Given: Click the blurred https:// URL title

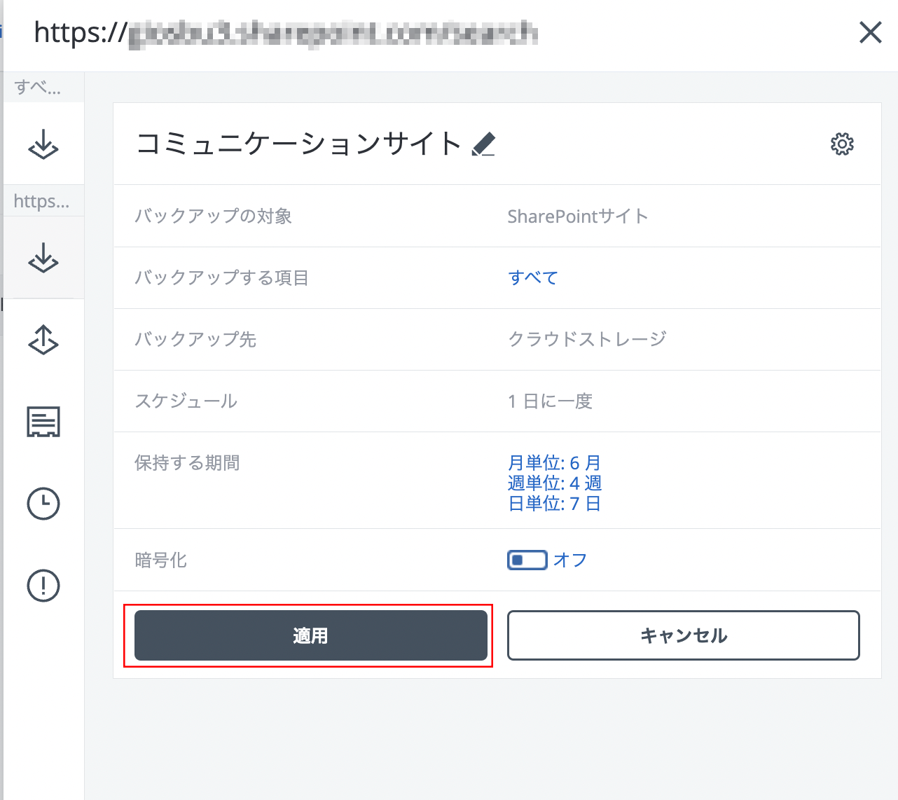Looking at the screenshot, I should click(x=286, y=33).
